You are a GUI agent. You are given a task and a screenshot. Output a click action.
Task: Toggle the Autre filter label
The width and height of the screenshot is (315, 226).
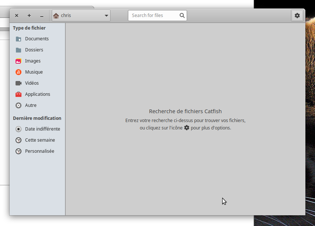(31, 105)
